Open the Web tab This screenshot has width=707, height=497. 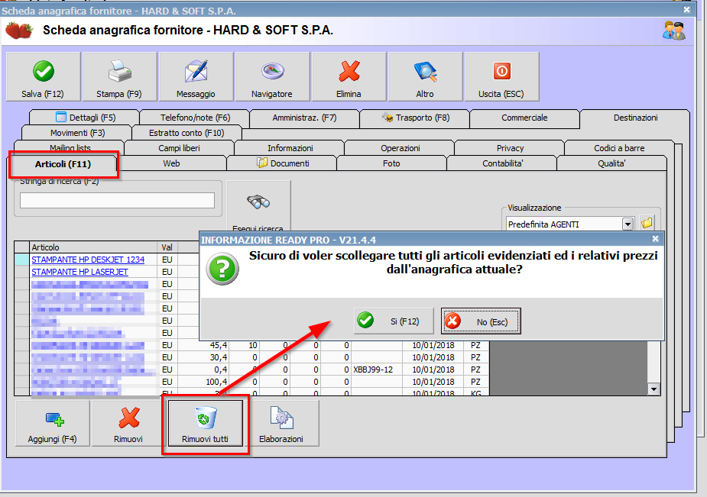pos(171,163)
